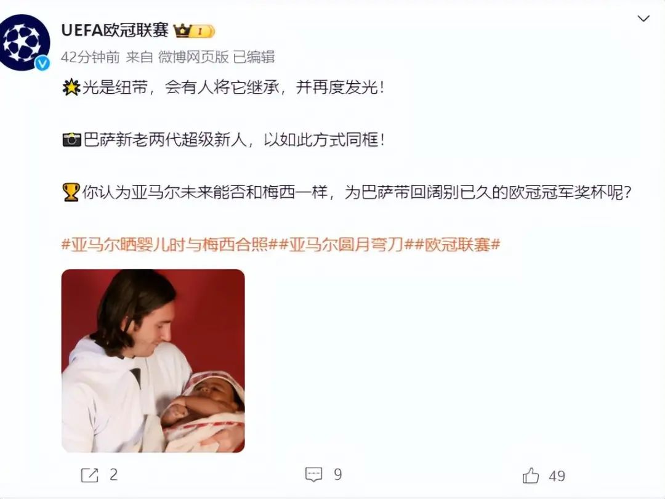Open the UEFA Champions League profile avatar
The image size is (665, 499).
[25, 43]
